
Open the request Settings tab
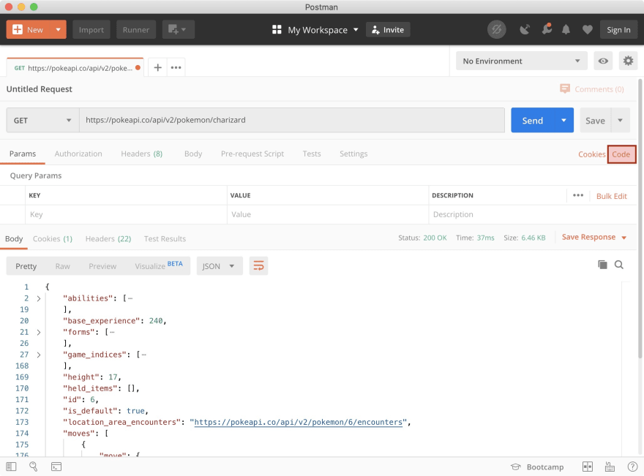[x=353, y=154]
